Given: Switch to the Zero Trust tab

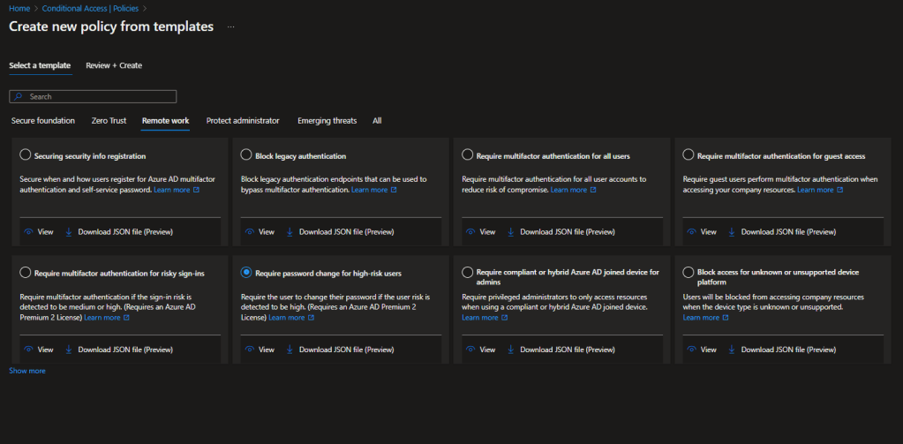Looking at the screenshot, I should (109, 120).
